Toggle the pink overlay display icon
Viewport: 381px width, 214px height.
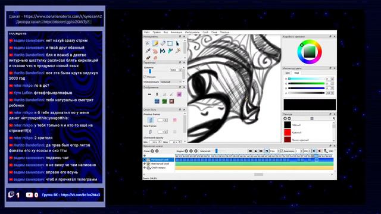pos(179,94)
